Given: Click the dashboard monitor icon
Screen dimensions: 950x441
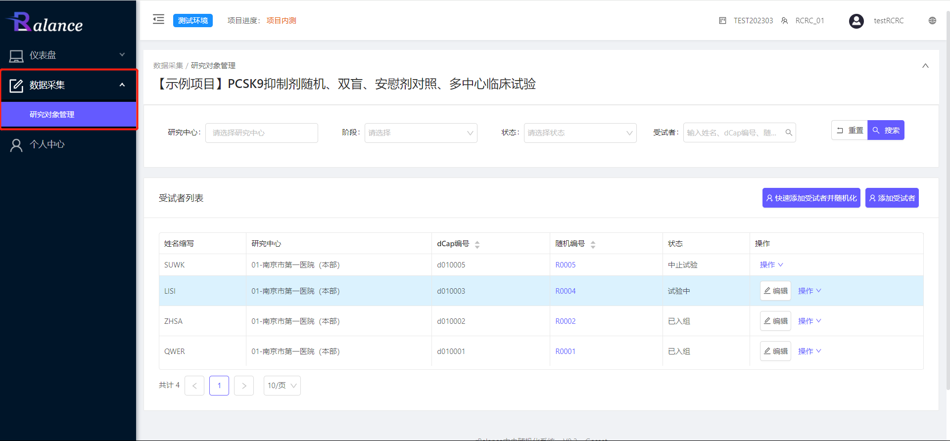Looking at the screenshot, I should [16, 56].
